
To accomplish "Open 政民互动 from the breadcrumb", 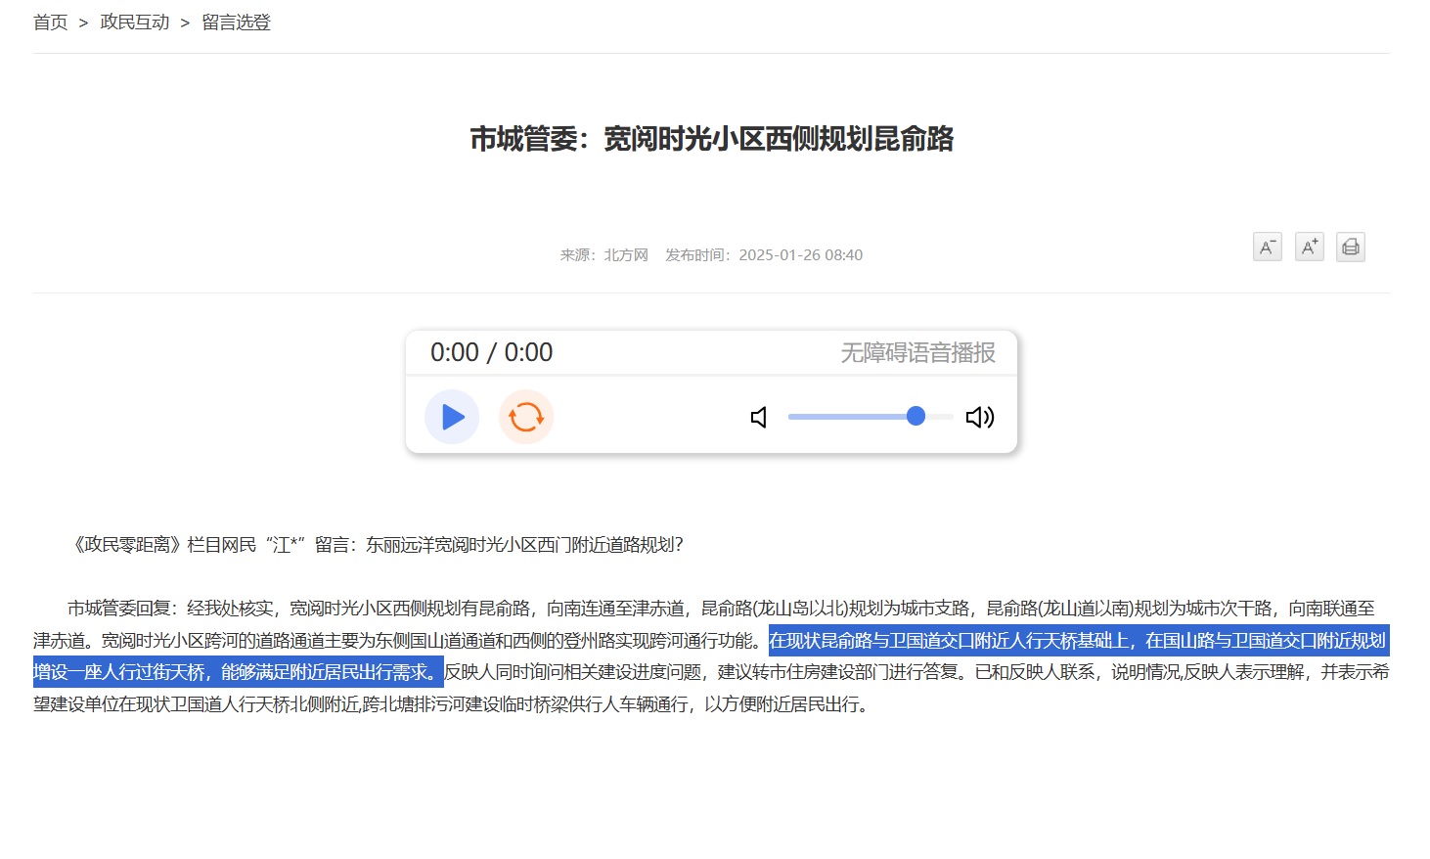I will click(135, 23).
